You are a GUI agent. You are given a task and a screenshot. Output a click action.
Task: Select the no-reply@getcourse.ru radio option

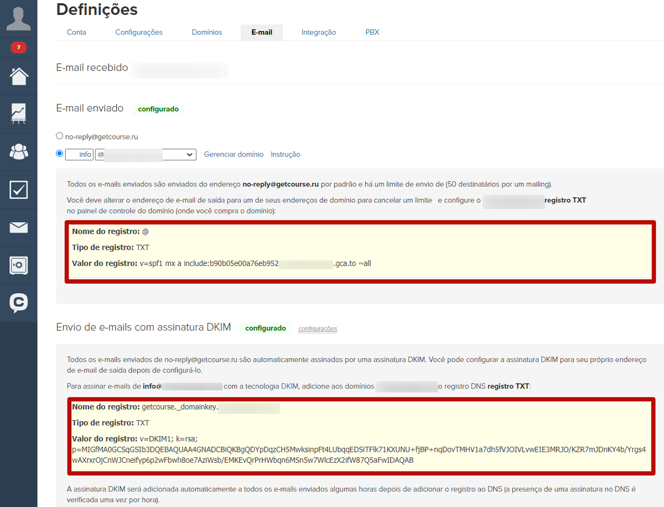(x=60, y=135)
